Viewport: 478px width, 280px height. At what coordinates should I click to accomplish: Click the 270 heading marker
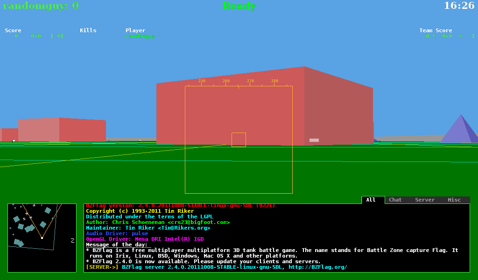250,81
